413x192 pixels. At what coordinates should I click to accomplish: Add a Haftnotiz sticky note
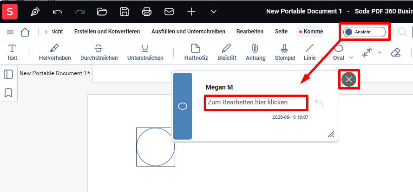196,52
